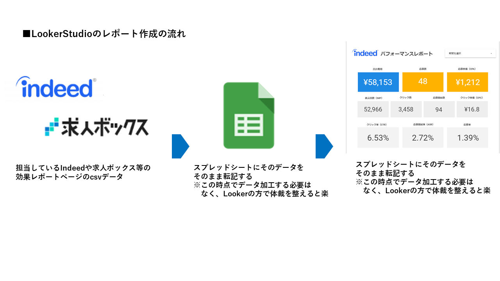Click the 表示回数（IMP） label
The image size is (500, 281).
(373, 98)
